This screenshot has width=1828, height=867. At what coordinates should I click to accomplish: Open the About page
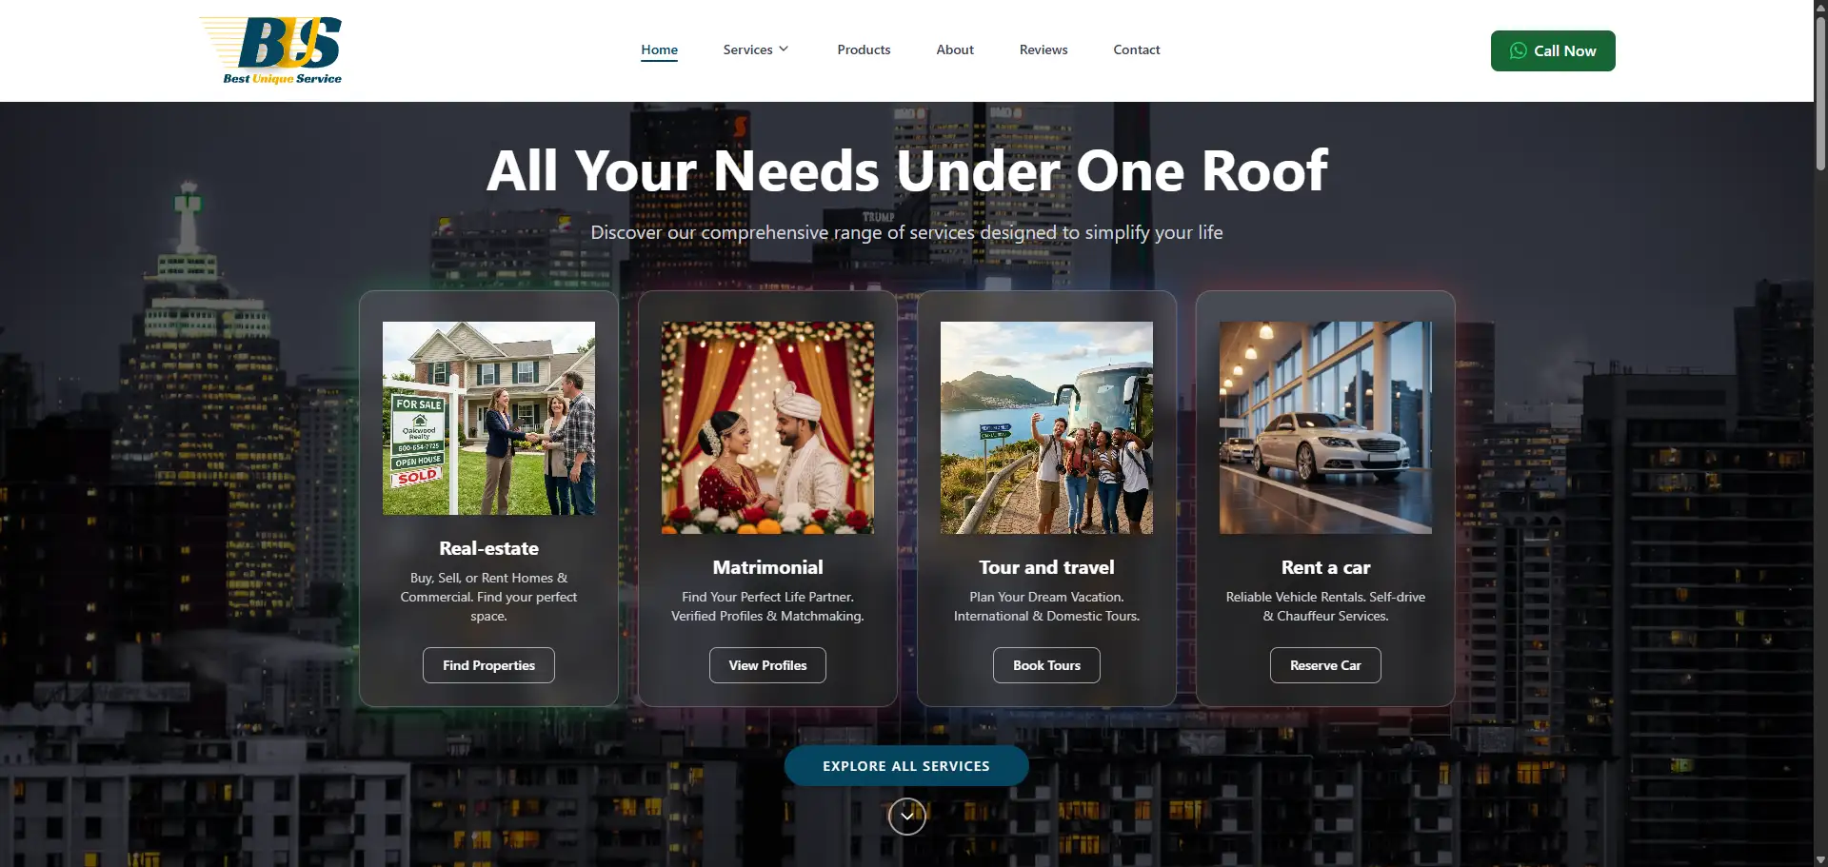pos(955,49)
